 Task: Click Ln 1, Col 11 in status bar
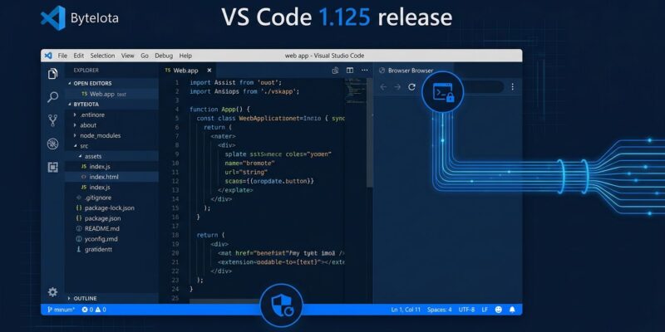tap(406, 310)
